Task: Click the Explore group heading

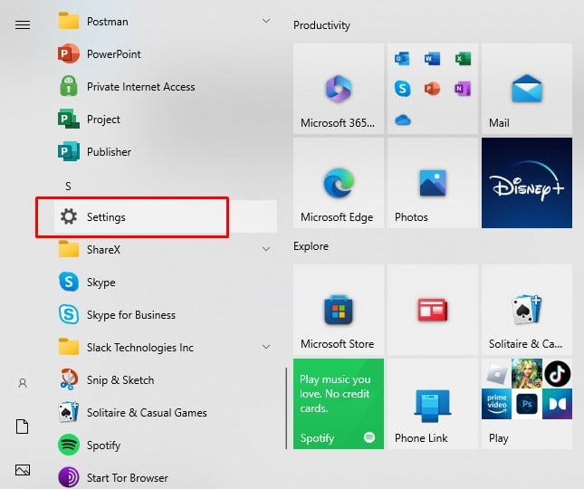Action: coord(311,246)
